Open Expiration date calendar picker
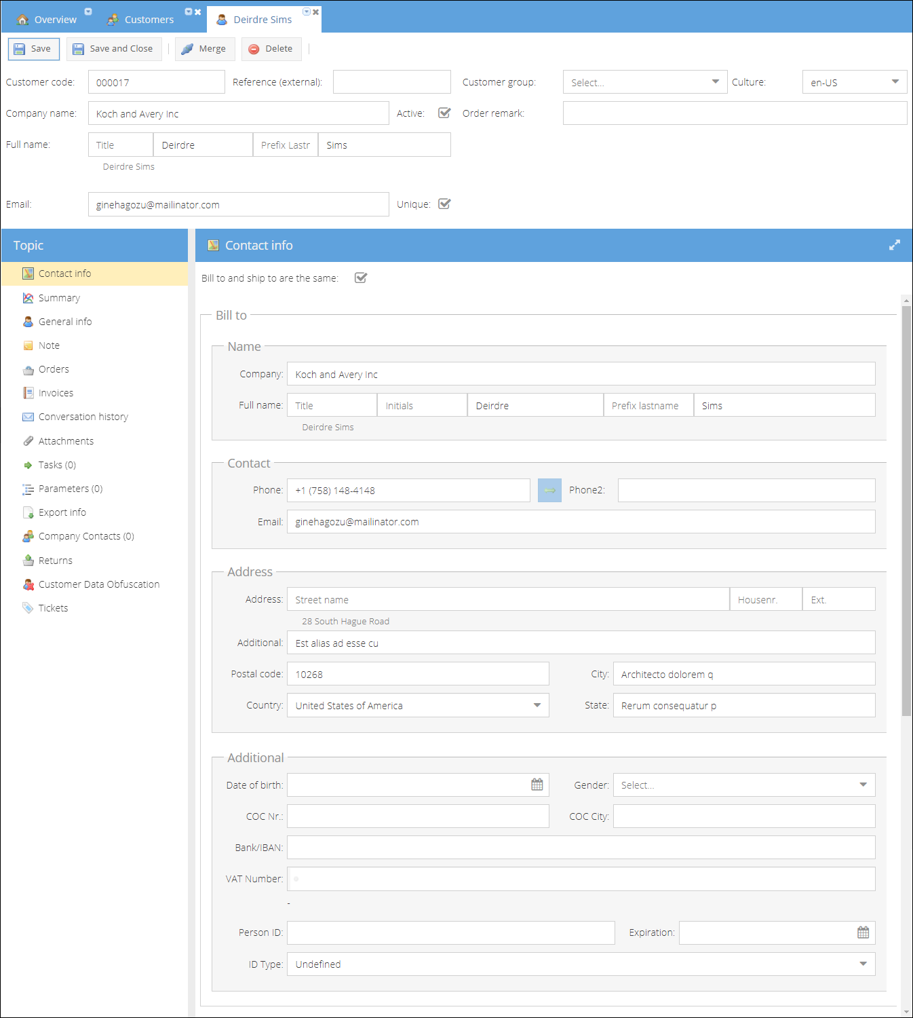This screenshot has width=913, height=1018. point(863,932)
